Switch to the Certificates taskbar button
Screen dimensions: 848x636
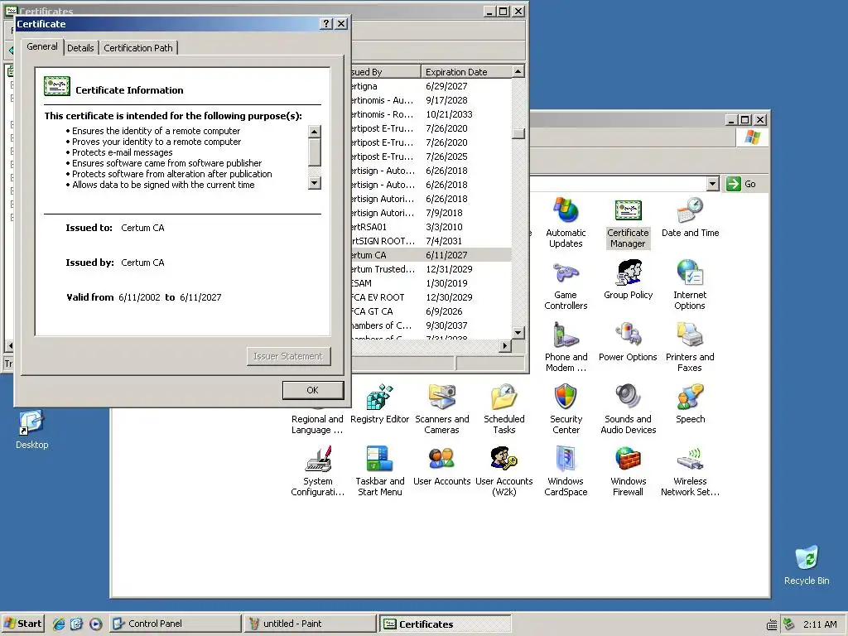tap(445, 624)
